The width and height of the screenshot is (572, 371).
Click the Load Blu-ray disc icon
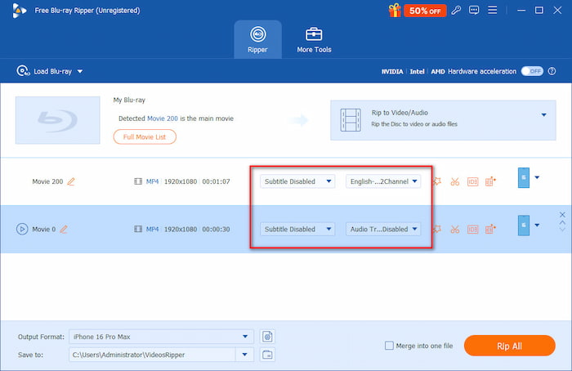(23, 71)
